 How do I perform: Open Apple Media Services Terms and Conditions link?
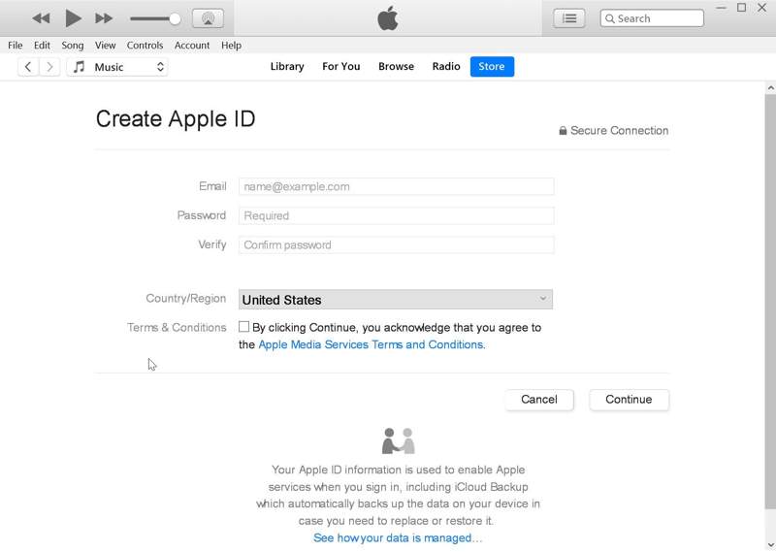pyautogui.click(x=371, y=344)
